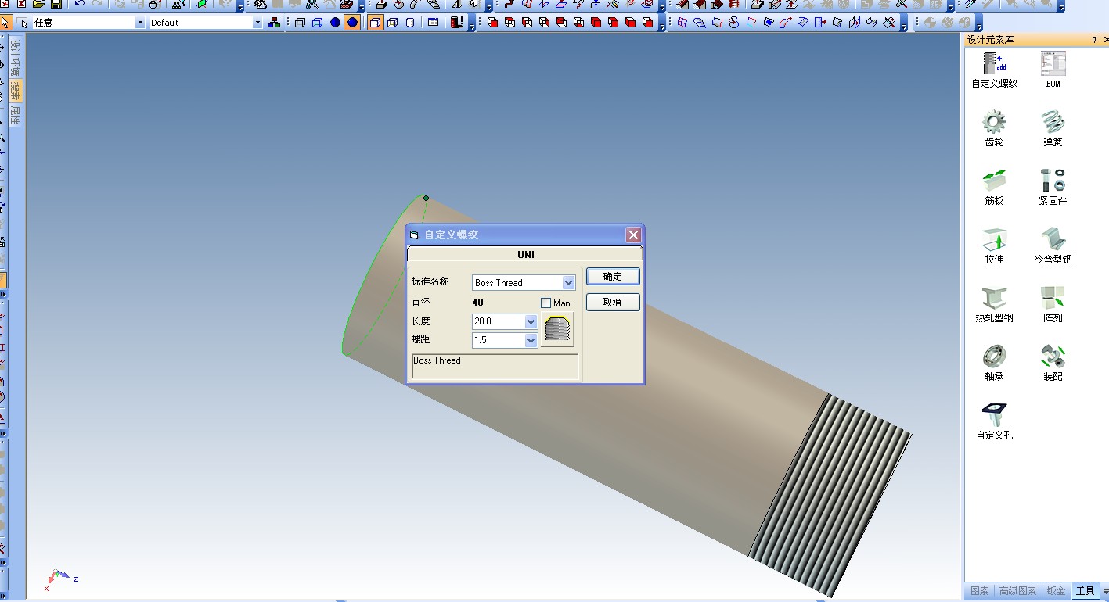
Task: Close the 自定义螺纹 dialog
Action: pos(633,235)
